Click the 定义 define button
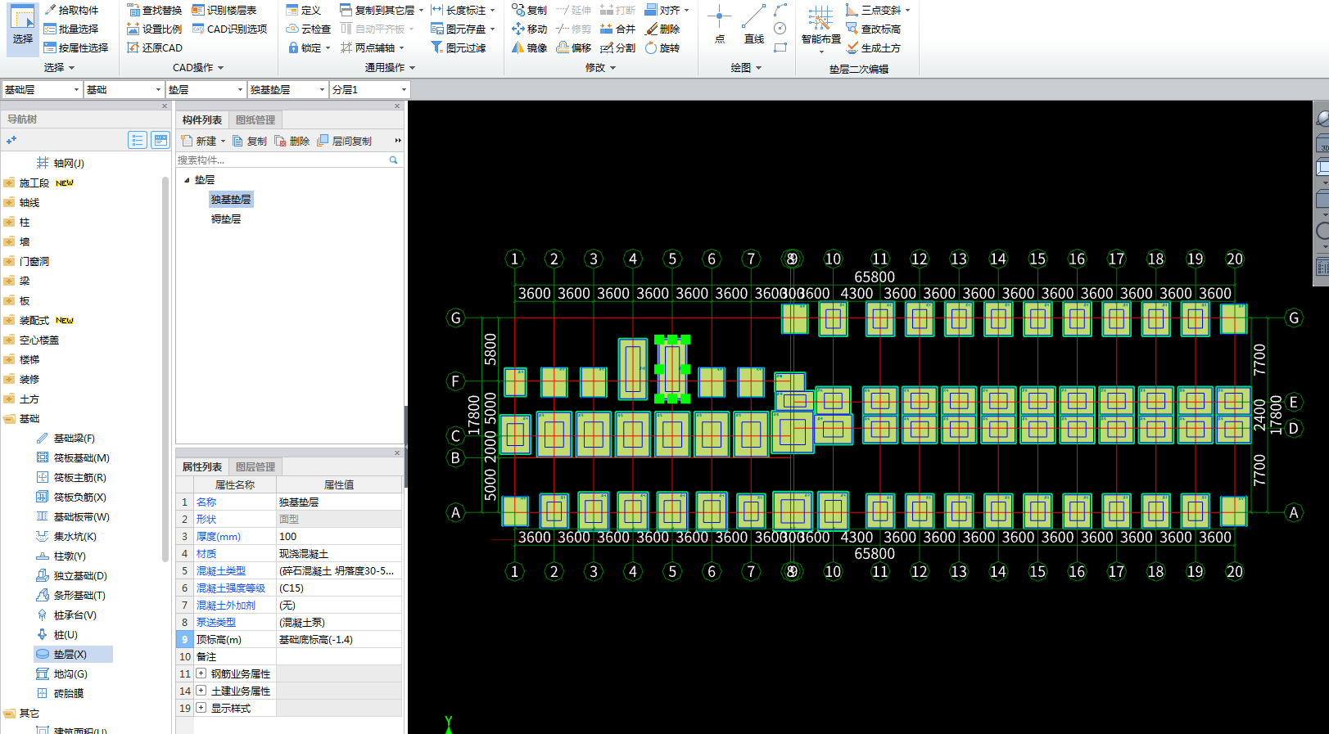 click(303, 10)
